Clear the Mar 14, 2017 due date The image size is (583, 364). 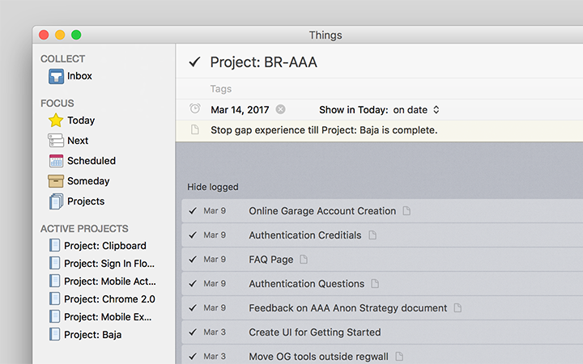click(x=281, y=109)
